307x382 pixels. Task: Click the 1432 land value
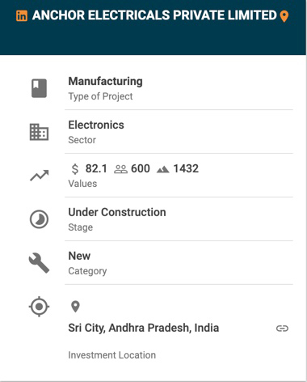click(x=186, y=168)
